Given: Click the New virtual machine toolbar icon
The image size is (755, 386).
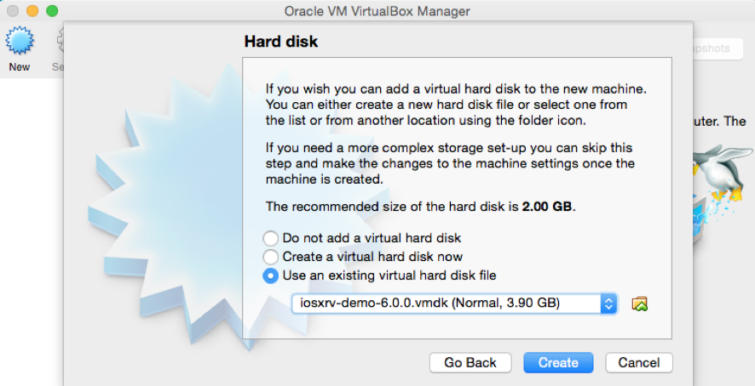Looking at the screenshot, I should pos(20,42).
